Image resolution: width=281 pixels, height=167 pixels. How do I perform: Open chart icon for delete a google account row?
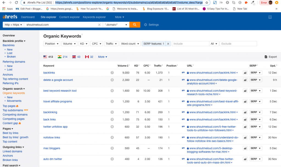pos(245,80)
